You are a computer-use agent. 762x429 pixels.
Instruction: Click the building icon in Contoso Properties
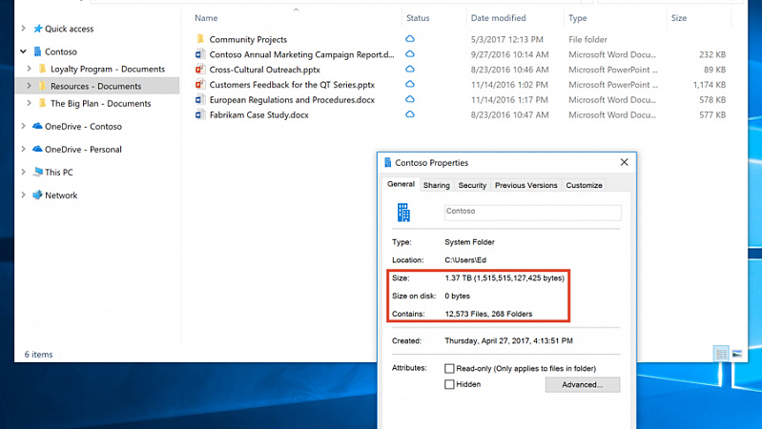(x=403, y=213)
